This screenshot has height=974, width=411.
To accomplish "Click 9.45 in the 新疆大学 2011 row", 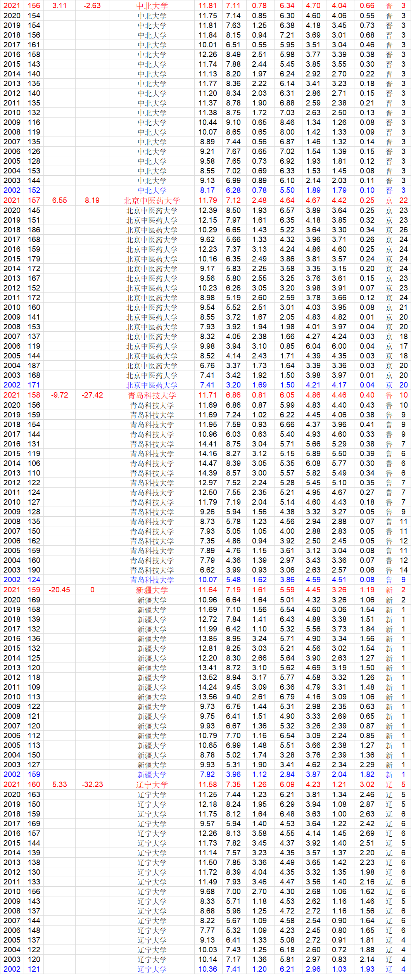I will coord(233,687).
